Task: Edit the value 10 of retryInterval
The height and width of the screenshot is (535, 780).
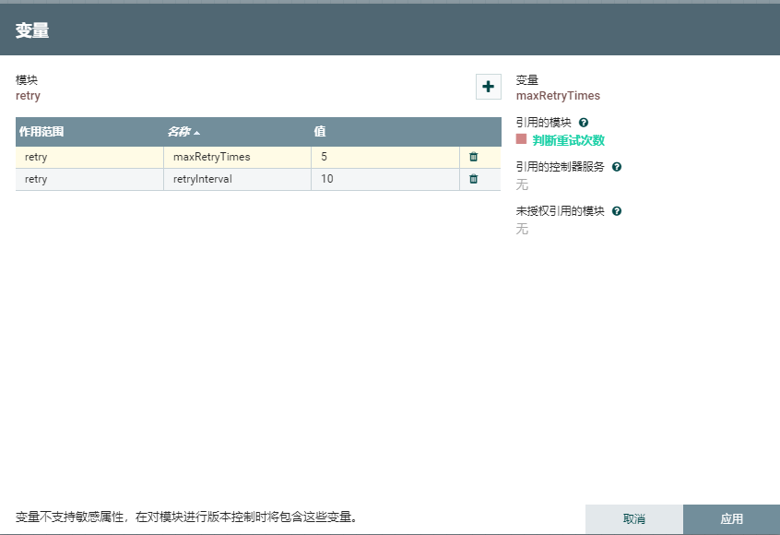Action: (x=384, y=179)
